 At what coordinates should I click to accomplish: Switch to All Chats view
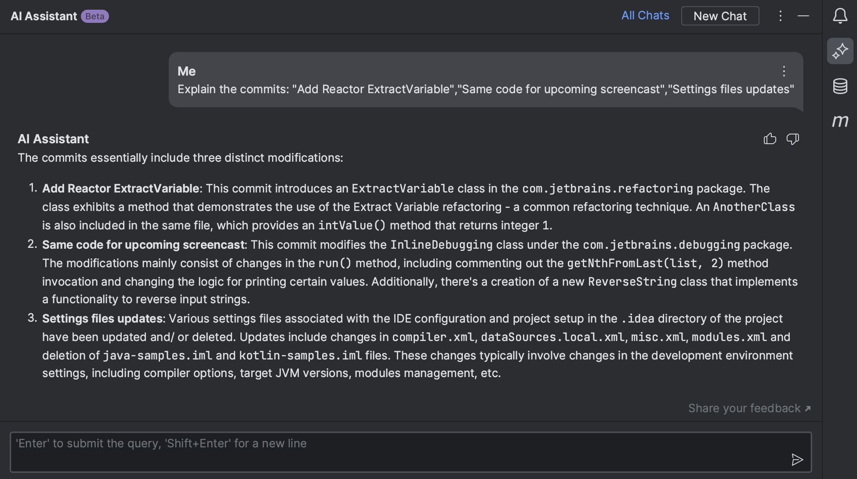[645, 16]
